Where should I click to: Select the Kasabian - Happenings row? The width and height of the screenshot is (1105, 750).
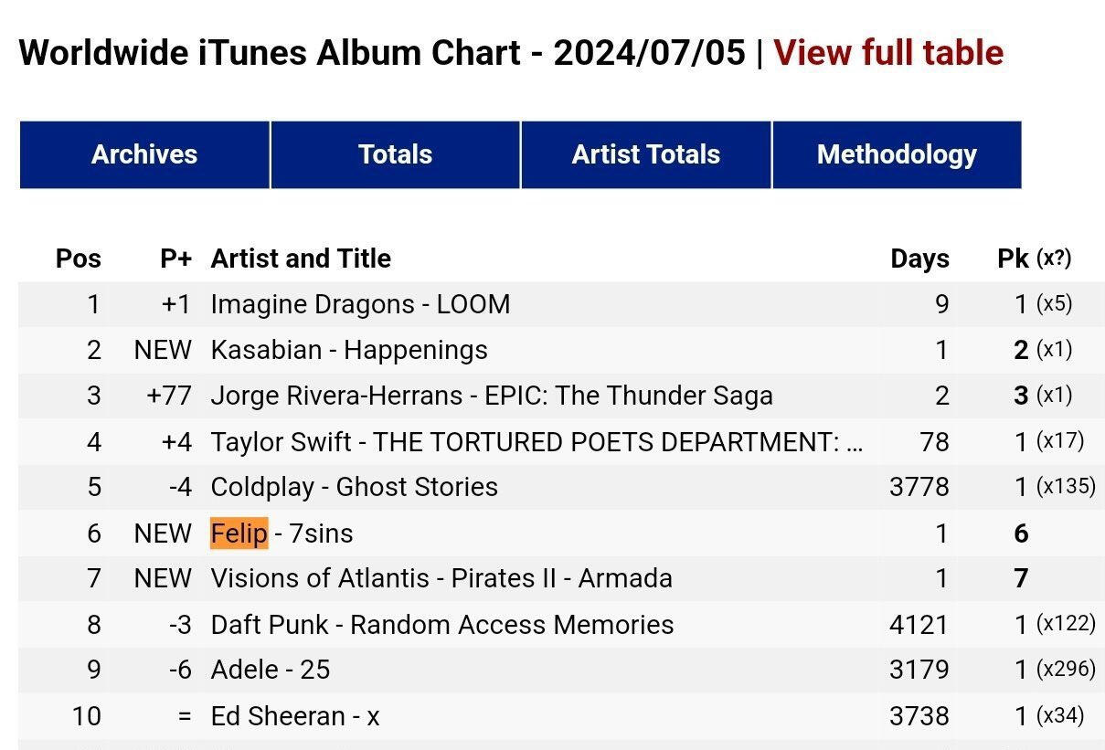(349, 350)
